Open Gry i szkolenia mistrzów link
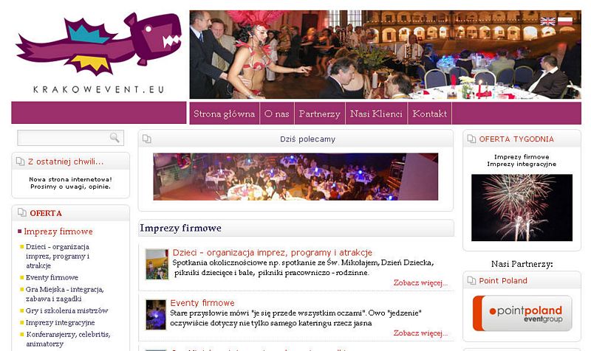The width and height of the screenshot is (591, 351). pyautogui.click(x=66, y=310)
